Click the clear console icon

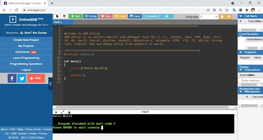pyautogui.click(x=69, y=112)
